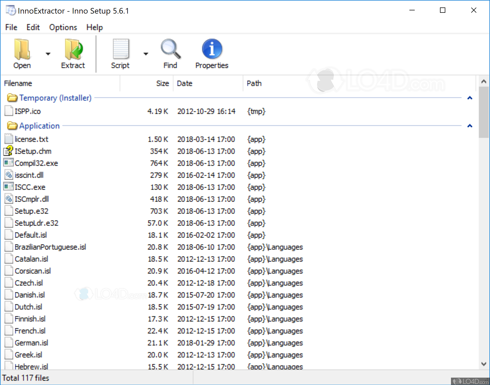The height and width of the screenshot is (385, 490).
Task: Sort files by the Date column
Action: 185,83
